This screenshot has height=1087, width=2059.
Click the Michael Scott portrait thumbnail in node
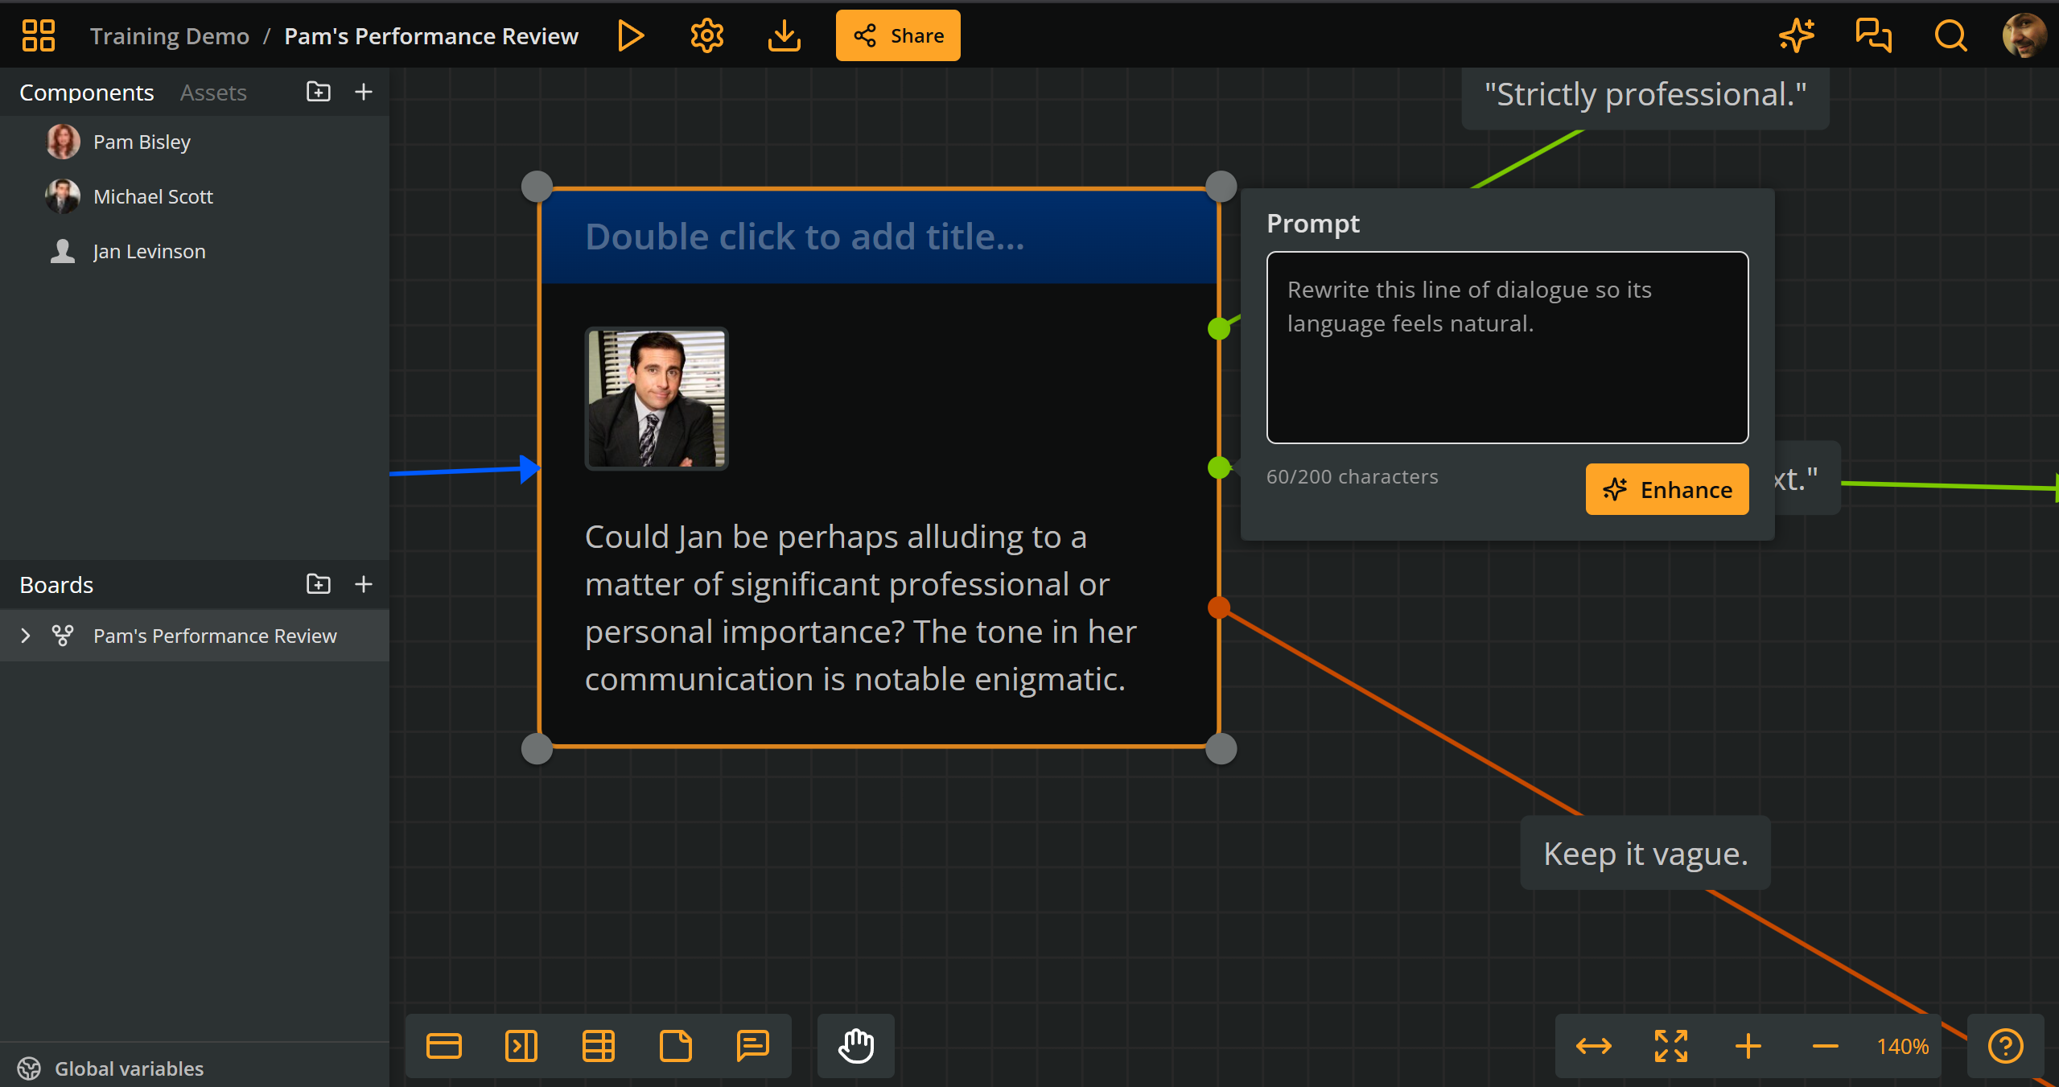click(x=657, y=398)
